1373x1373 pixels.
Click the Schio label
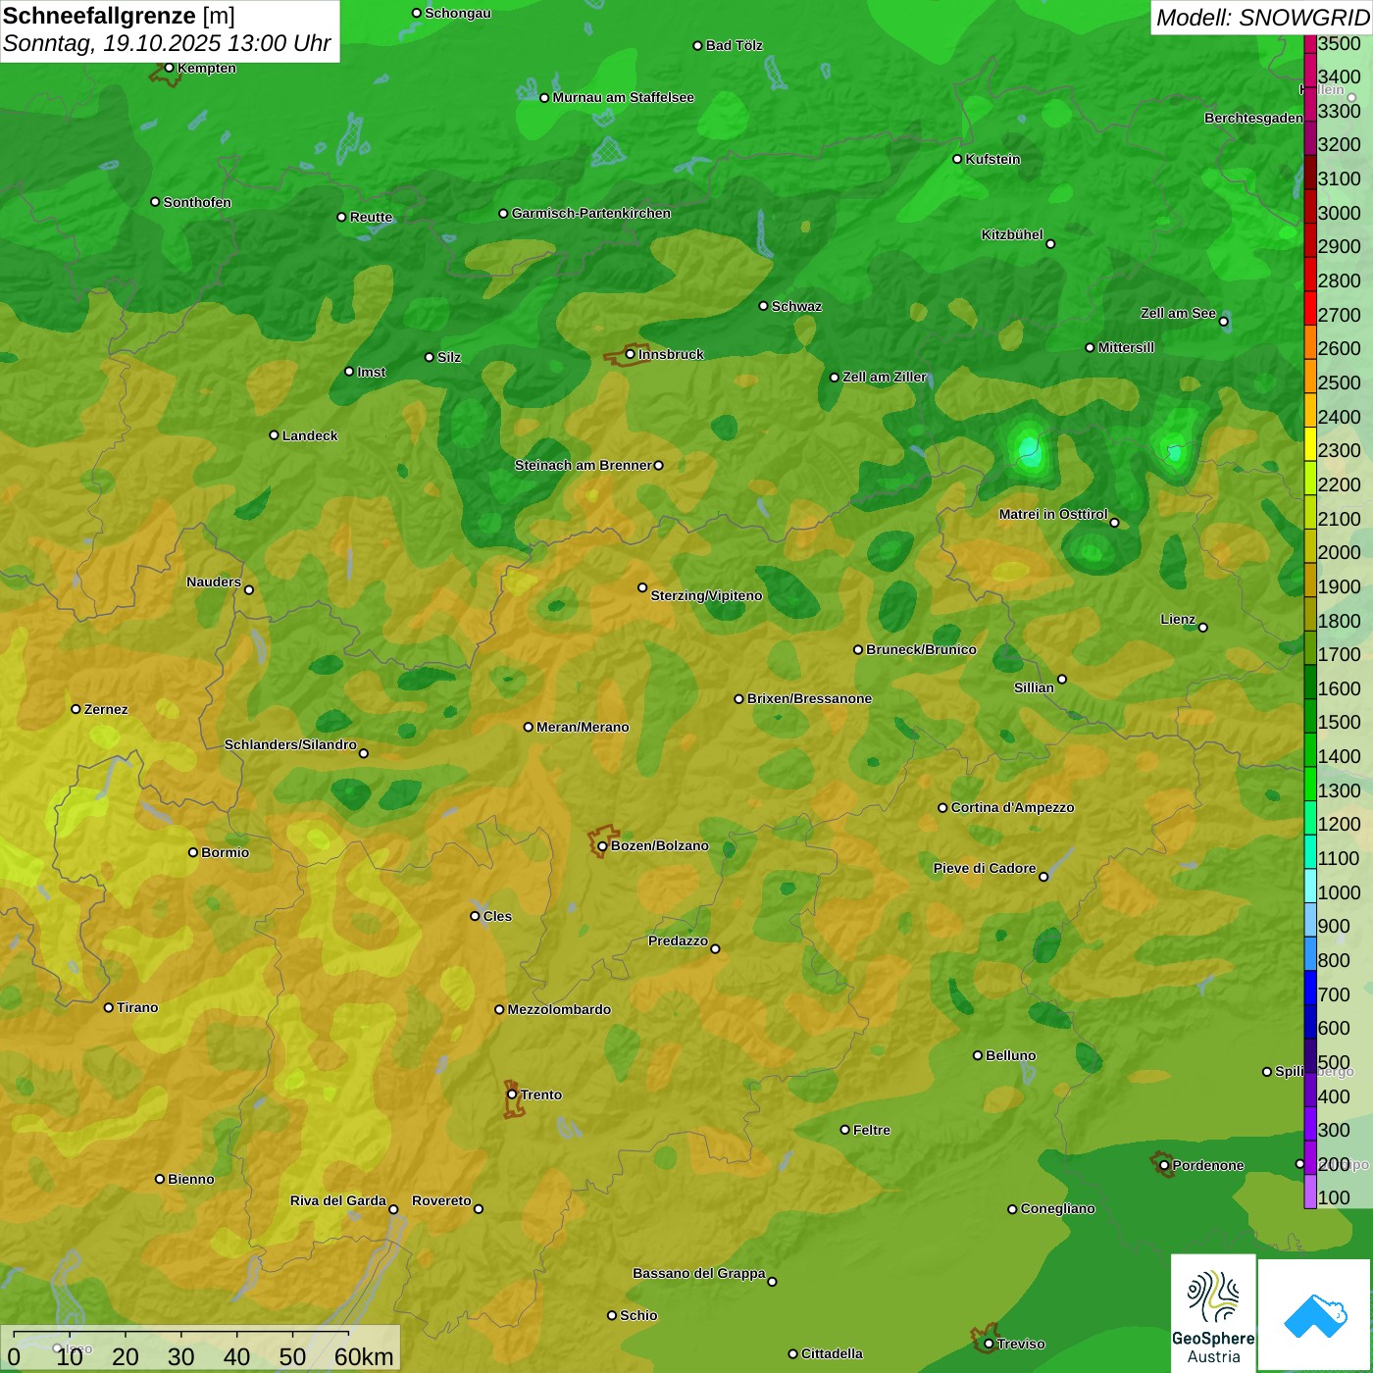pos(638,1315)
